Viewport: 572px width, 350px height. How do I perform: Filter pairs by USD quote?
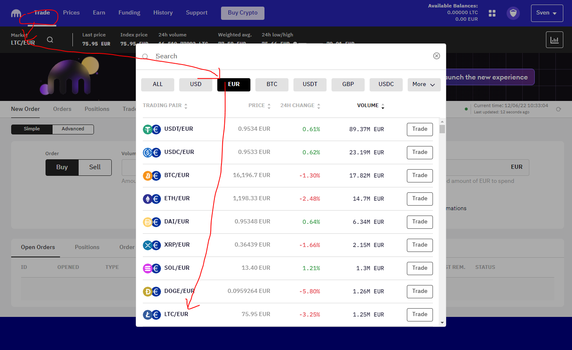(x=196, y=84)
